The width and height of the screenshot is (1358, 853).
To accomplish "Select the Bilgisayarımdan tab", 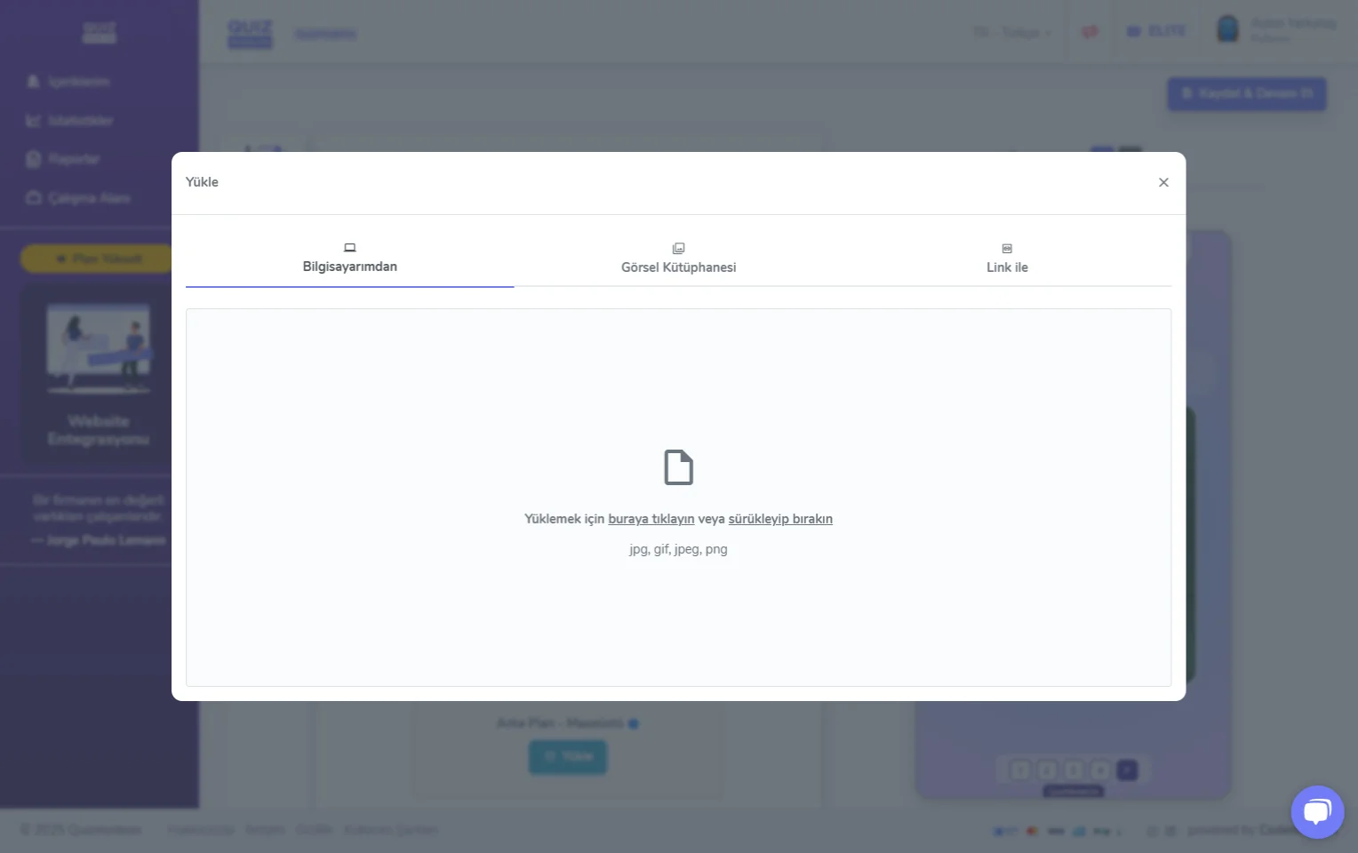I will (349, 267).
